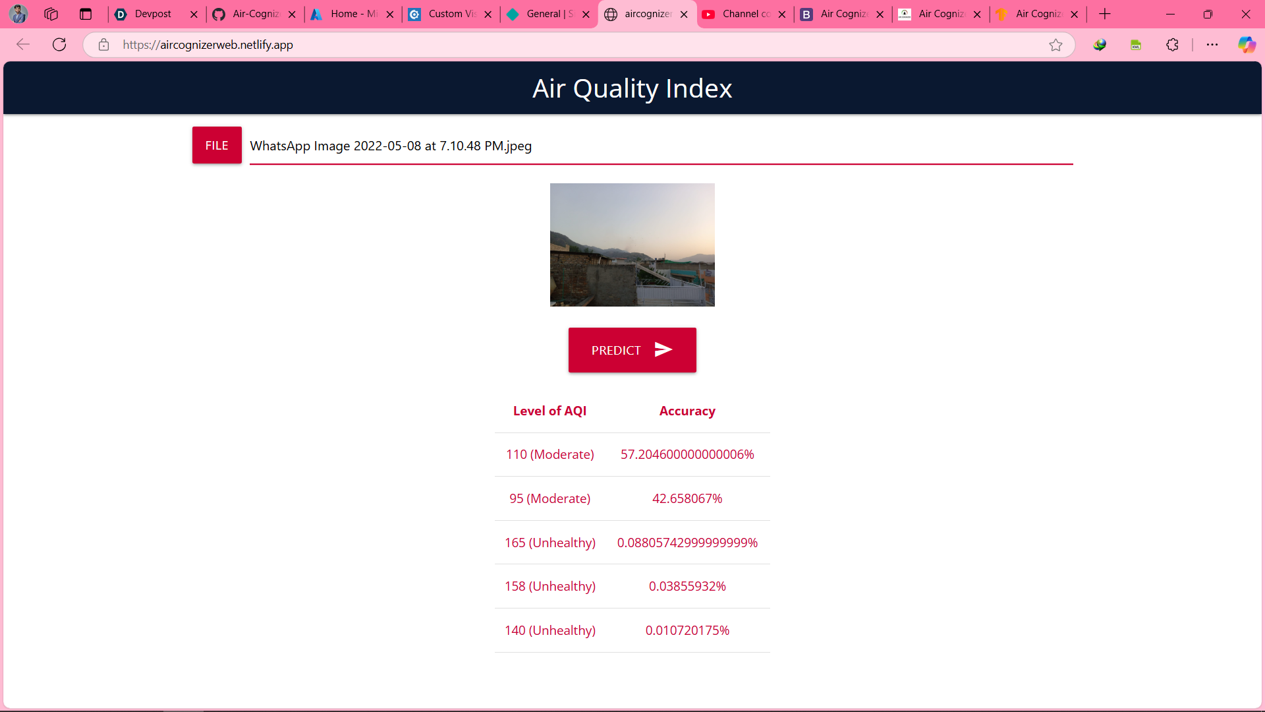
Task: Click the back navigation arrow
Action: click(x=23, y=45)
